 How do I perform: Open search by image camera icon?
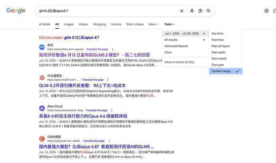click(200, 11)
